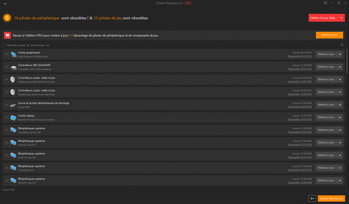Select the Contrôleurs IDE ATA/ATAPI row title
This screenshot has height=204, width=349.
click(34, 65)
